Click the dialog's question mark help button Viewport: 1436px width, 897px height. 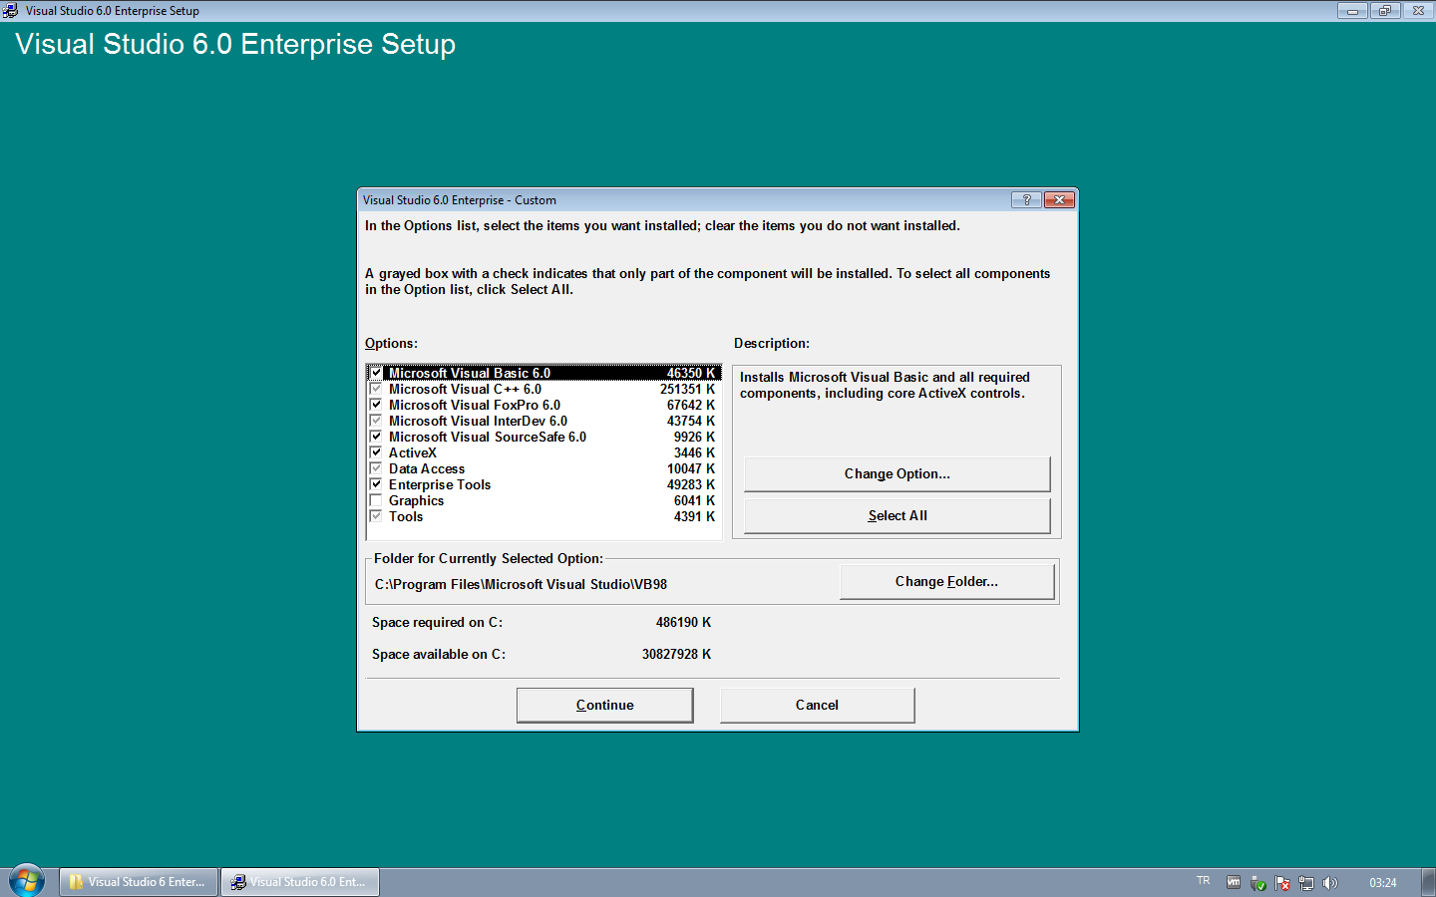(1026, 200)
